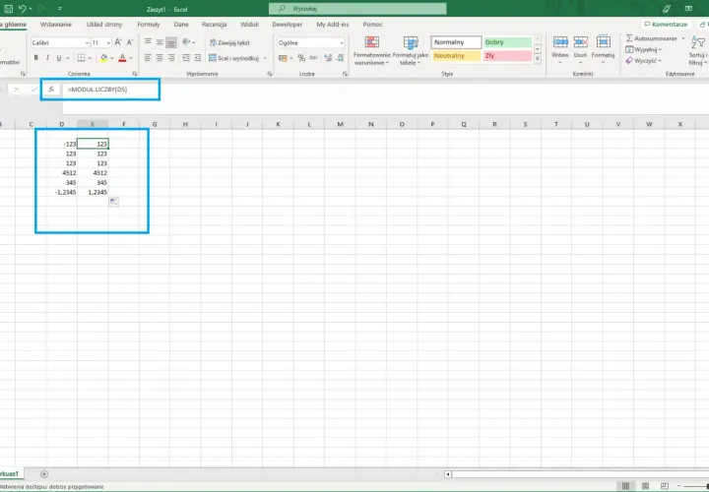709x492 pixels.
Task: Click Sortuj i filtruj icon
Action: point(698,43)
